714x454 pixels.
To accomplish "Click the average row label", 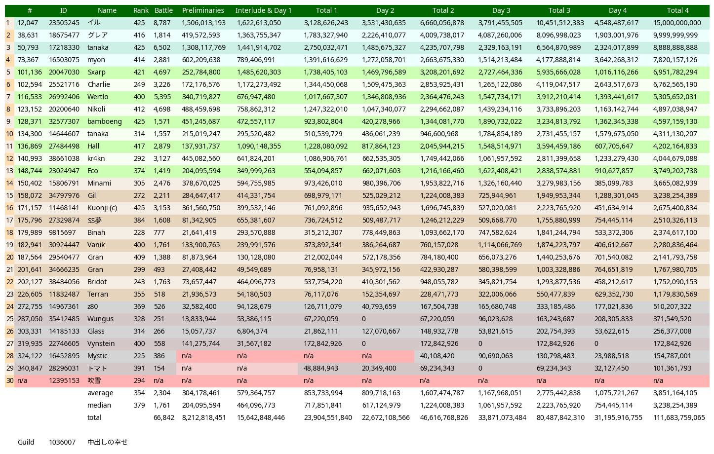I will (100, 393).
